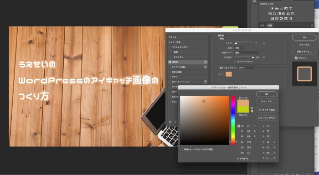Click the current color green swatch

point(243,109)
